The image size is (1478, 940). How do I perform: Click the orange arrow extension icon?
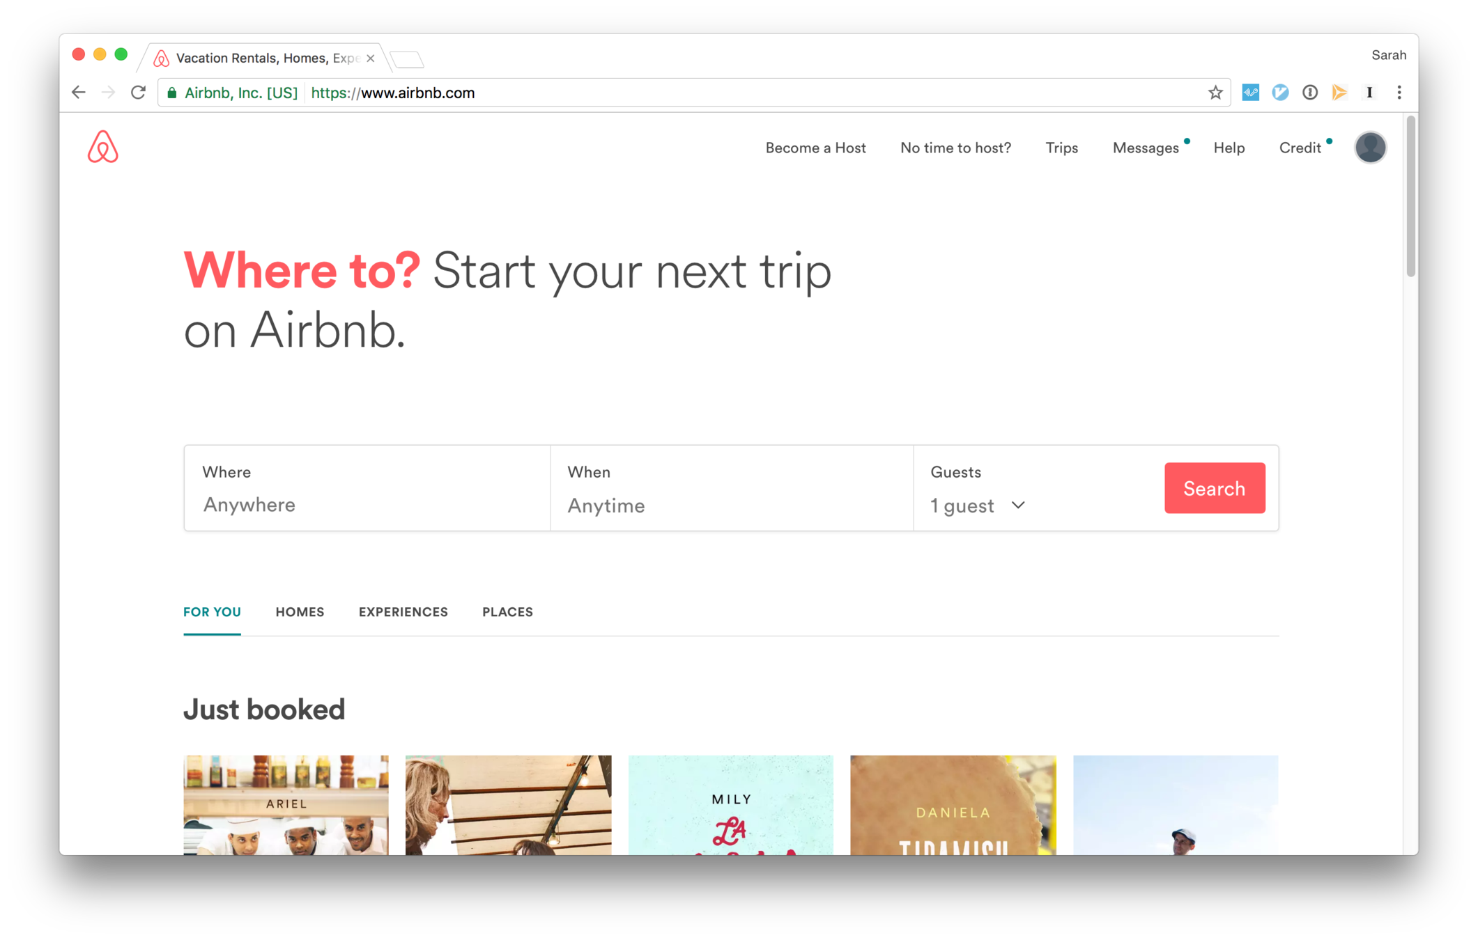click(x=1339, y=93)
